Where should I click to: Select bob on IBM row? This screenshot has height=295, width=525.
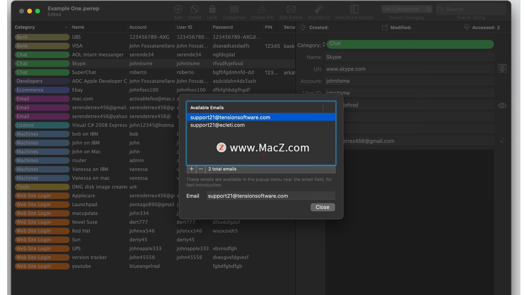tap(96, 134)
